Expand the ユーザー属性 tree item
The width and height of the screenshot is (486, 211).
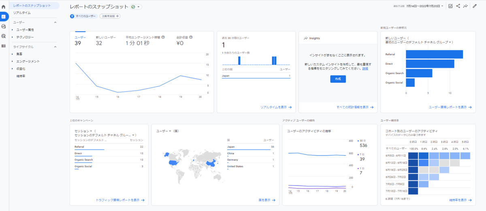[x=25, y=30]
